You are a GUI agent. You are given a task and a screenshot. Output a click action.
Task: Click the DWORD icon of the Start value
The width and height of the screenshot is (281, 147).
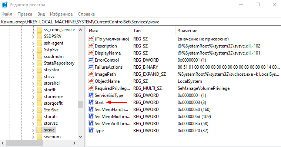coord(91,102)
